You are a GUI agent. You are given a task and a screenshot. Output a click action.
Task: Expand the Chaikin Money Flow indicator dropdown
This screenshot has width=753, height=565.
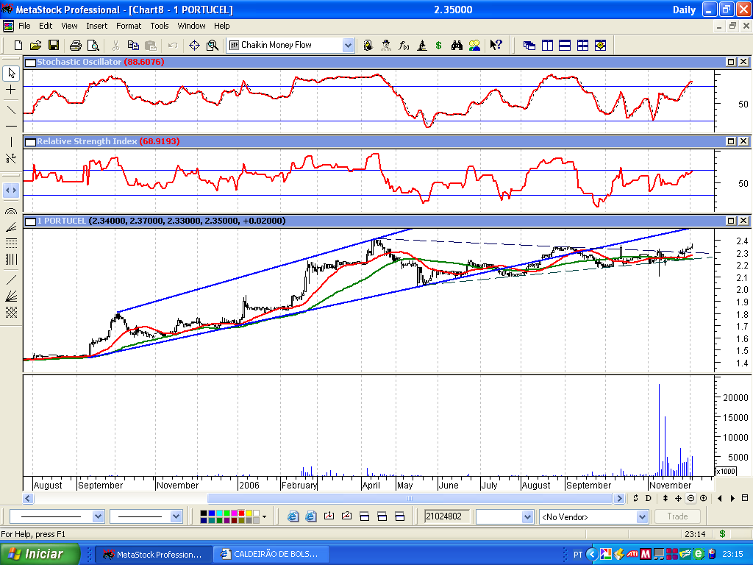pos(348,46)
